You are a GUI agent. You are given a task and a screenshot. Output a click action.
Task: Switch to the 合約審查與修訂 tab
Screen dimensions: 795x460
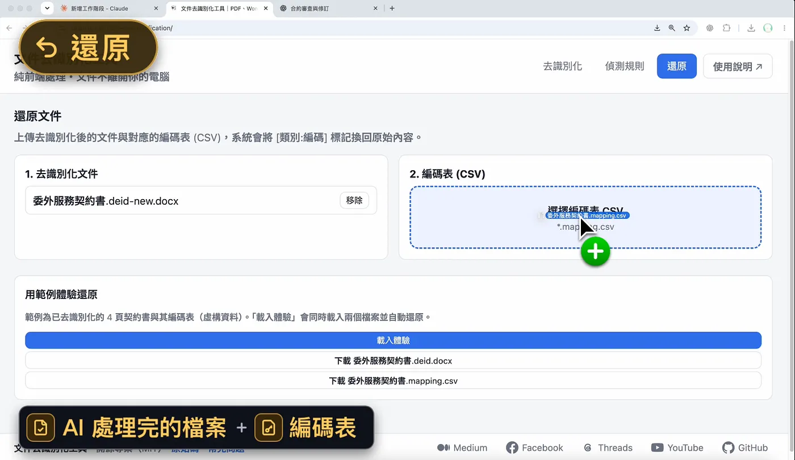pyautogui.click(x=329, y=9)
